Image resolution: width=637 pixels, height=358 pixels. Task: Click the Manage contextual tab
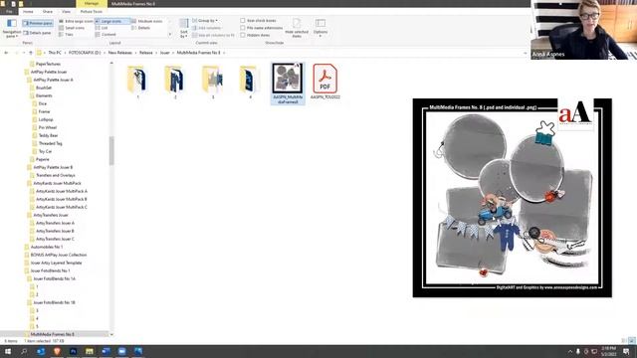[x=92, y=4]
